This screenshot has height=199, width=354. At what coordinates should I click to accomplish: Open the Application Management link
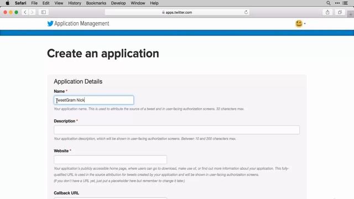coord(82,23)
